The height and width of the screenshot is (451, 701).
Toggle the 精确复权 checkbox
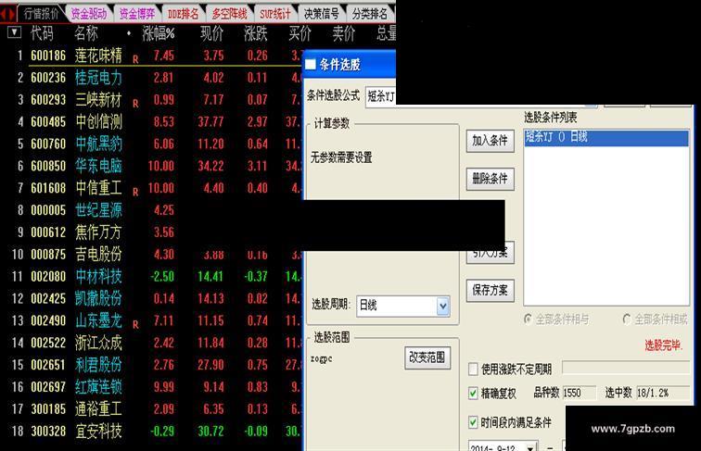[473, 394]
